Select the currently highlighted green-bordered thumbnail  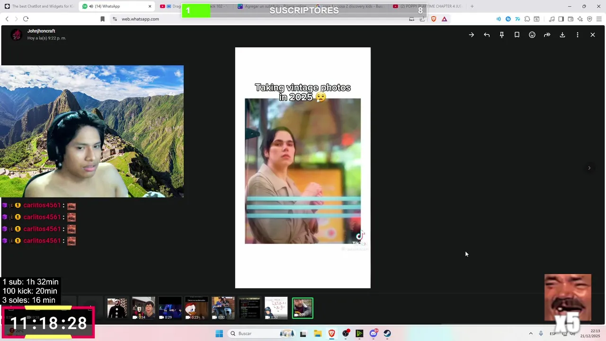coord(303,308)
